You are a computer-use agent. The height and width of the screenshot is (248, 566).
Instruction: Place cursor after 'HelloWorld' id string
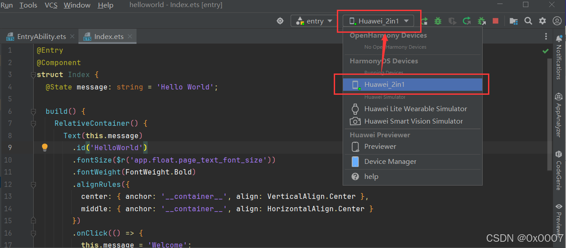(x=143, y=147)
